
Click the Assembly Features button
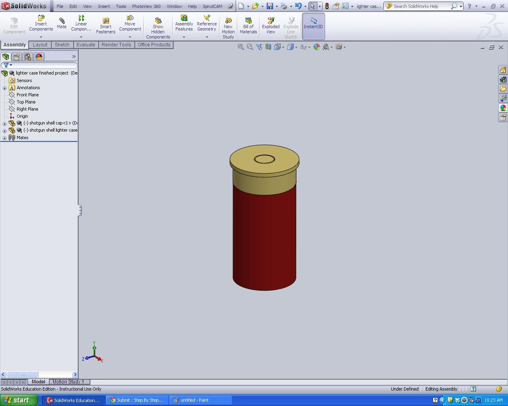click(184, 24)
